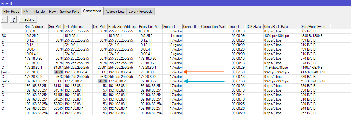Switch to the Filter Rules tab

(11, 12)
